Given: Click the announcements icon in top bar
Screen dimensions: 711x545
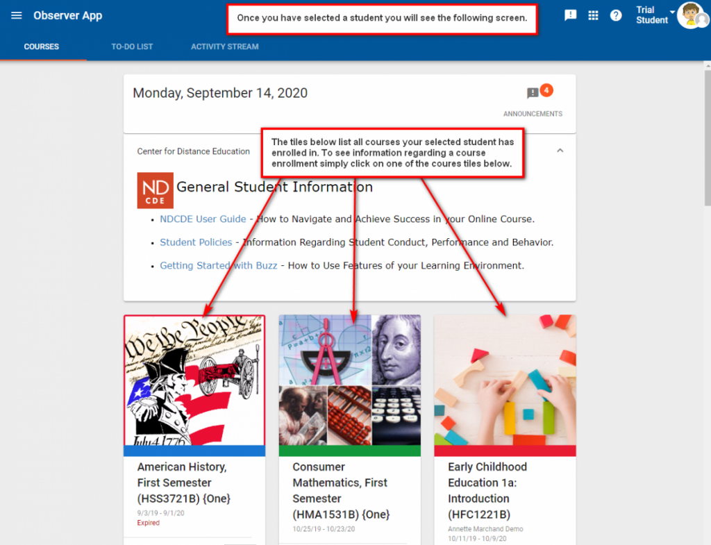Looking at the screenshot, I should coord(571,15).
